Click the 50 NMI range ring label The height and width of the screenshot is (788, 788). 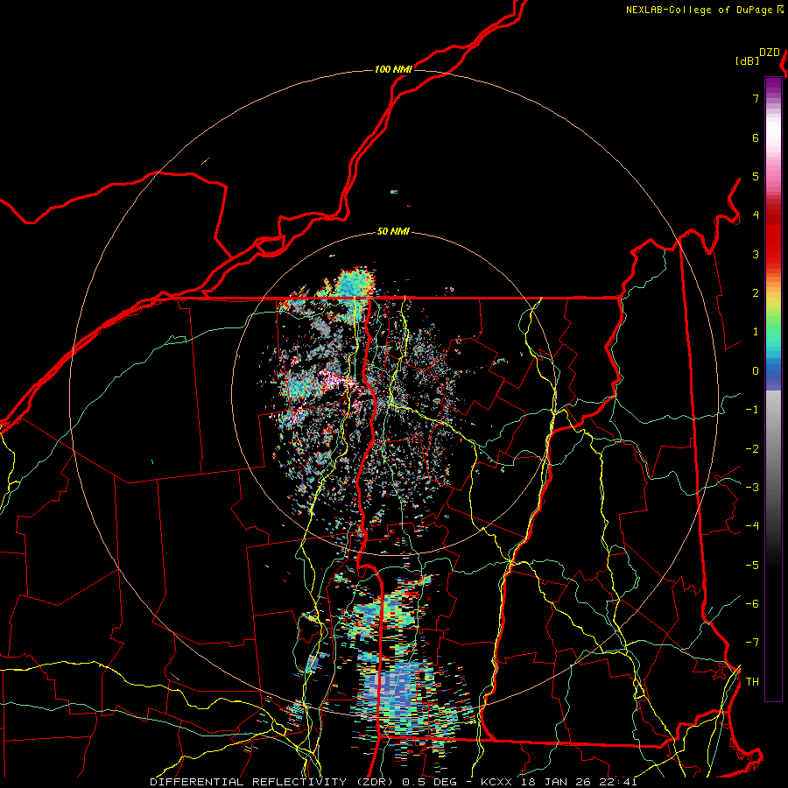[393, 232]
